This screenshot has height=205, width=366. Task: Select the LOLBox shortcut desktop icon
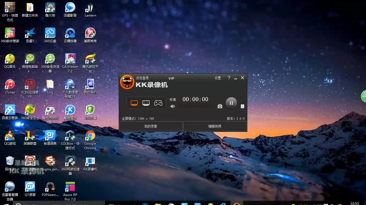pyautogui.click(x=70, y=140)
